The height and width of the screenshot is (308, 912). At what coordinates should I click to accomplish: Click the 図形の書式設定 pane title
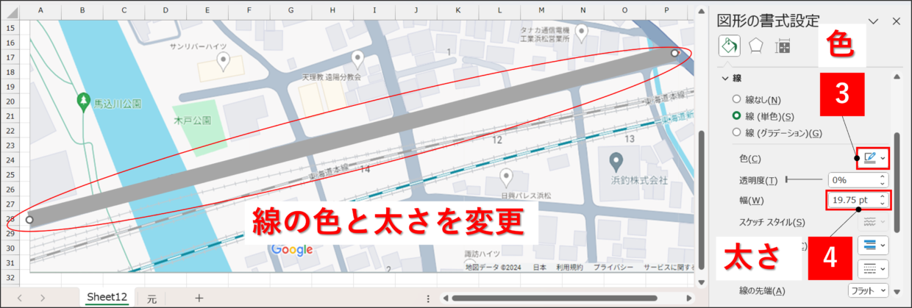(x=768, y=20)
